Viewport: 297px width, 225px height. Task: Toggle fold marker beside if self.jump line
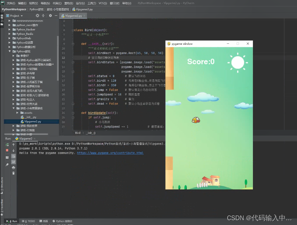tap(73, 118)
